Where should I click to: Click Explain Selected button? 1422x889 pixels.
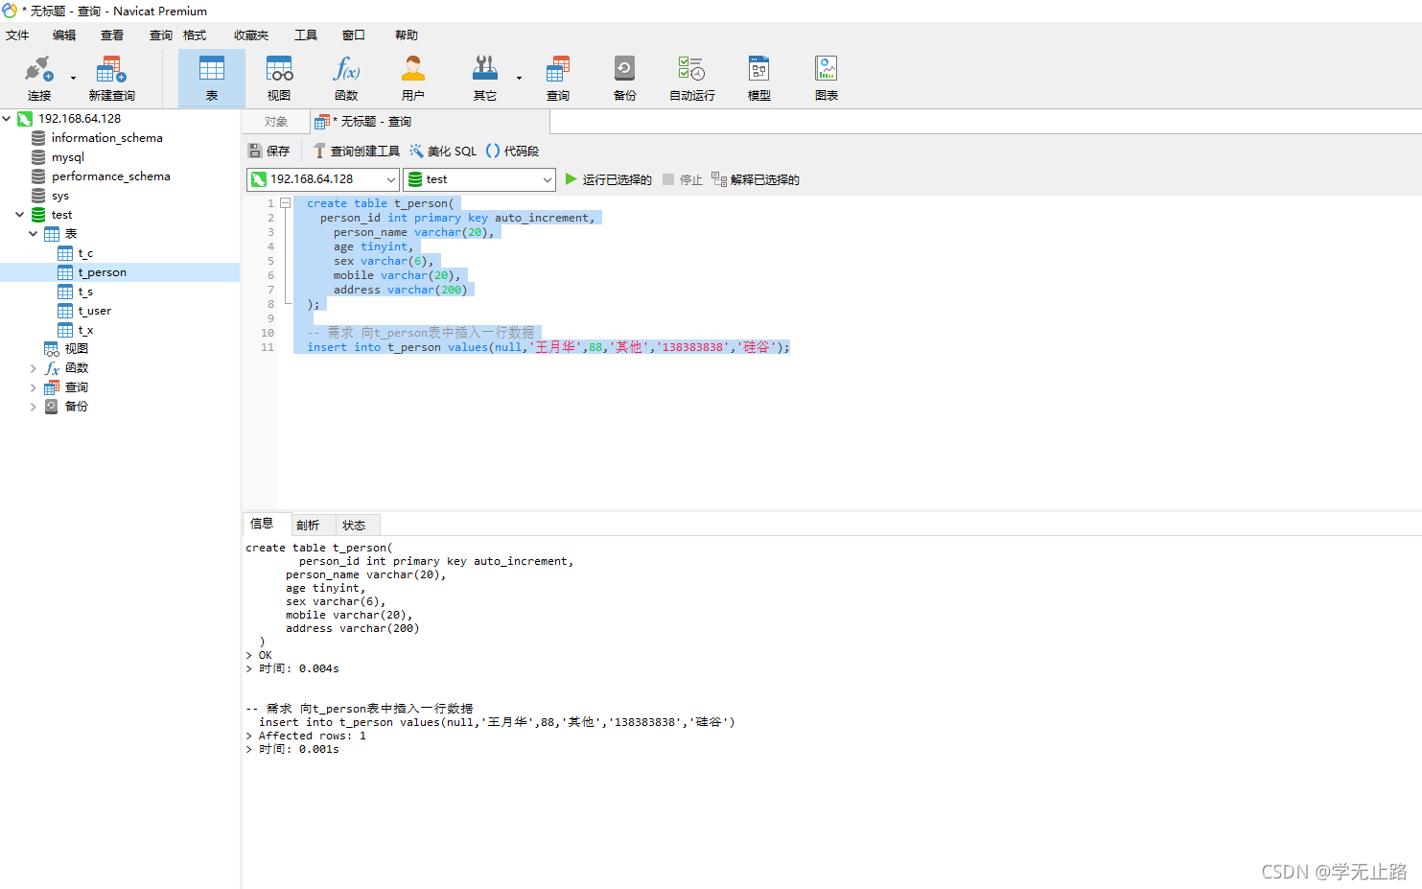(x=756, y=179)
